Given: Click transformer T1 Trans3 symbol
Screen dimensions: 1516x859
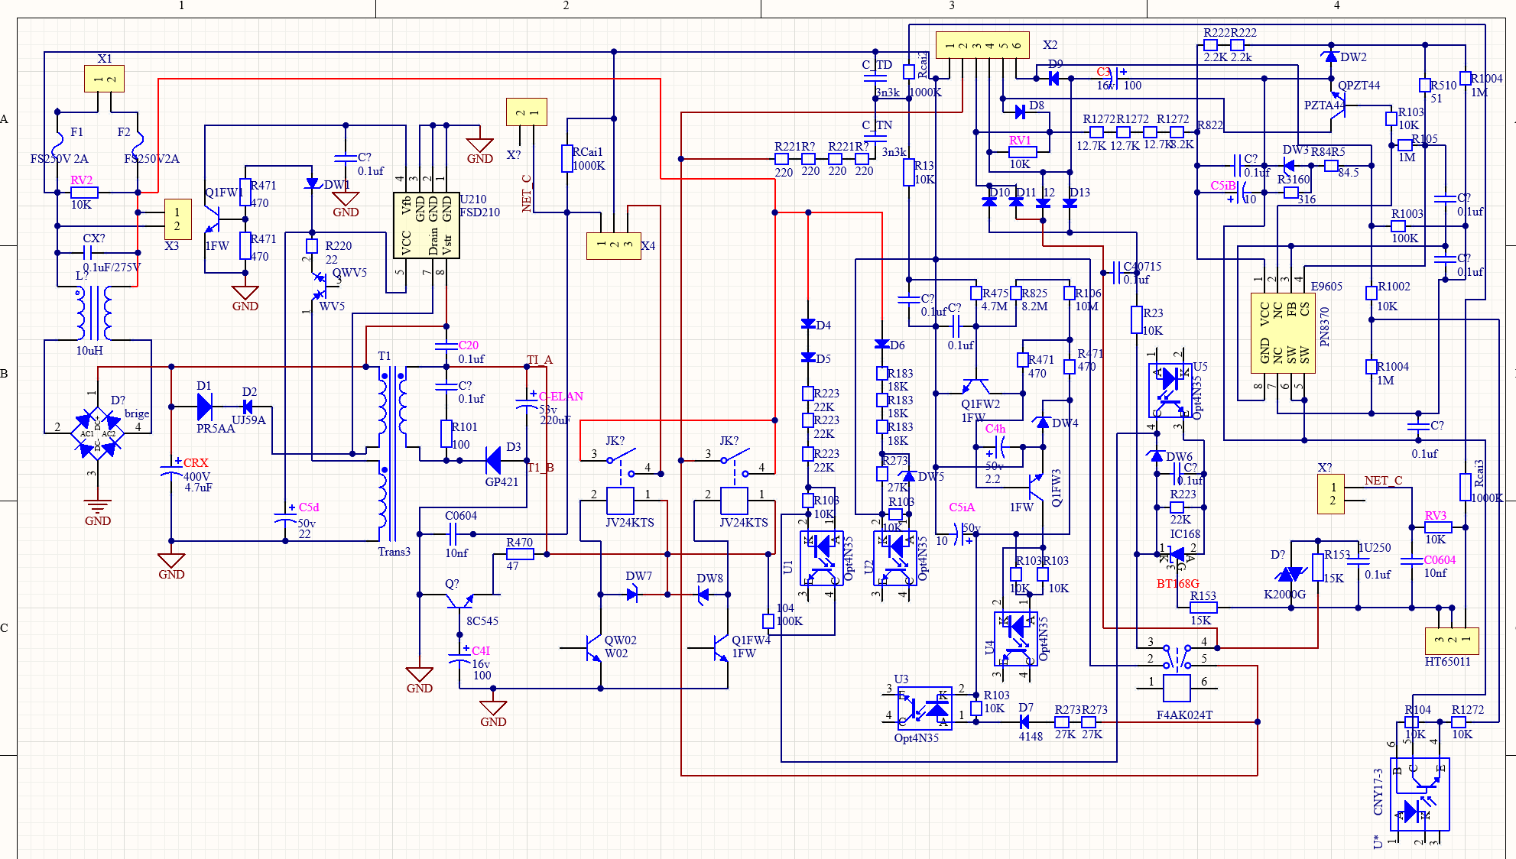Looking at the screenshot, I should pos(392,453).
